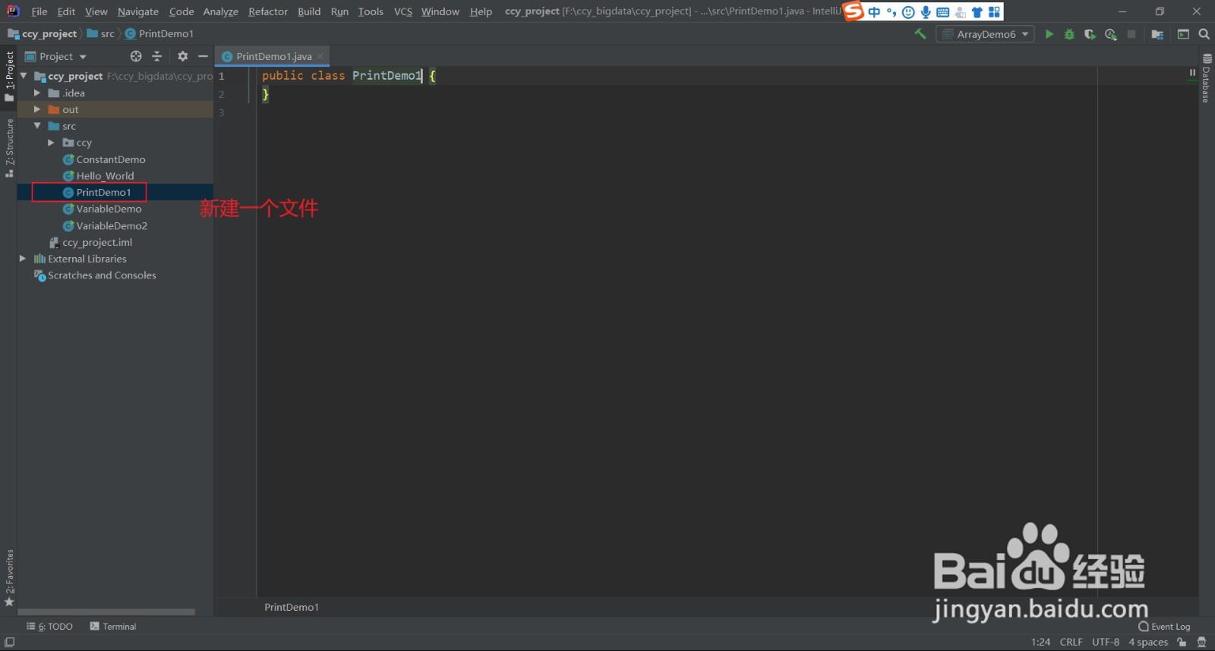Click the inspector hat icon in status bar

click(1201, 642)
